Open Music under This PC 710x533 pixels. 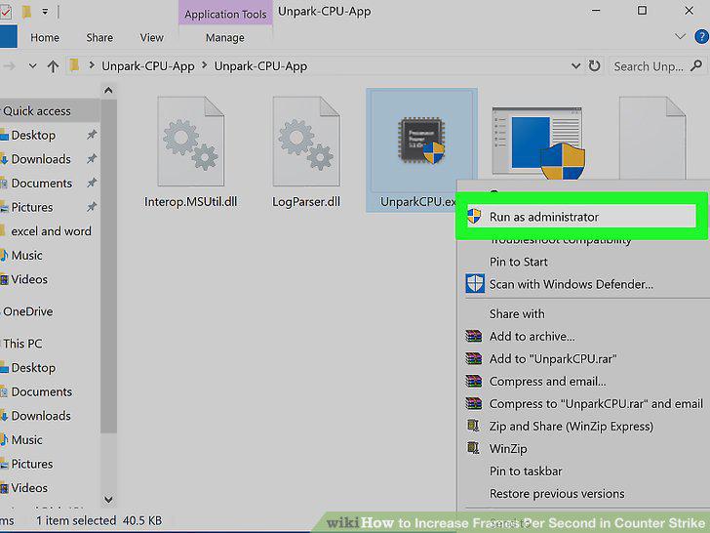(26, 439)
